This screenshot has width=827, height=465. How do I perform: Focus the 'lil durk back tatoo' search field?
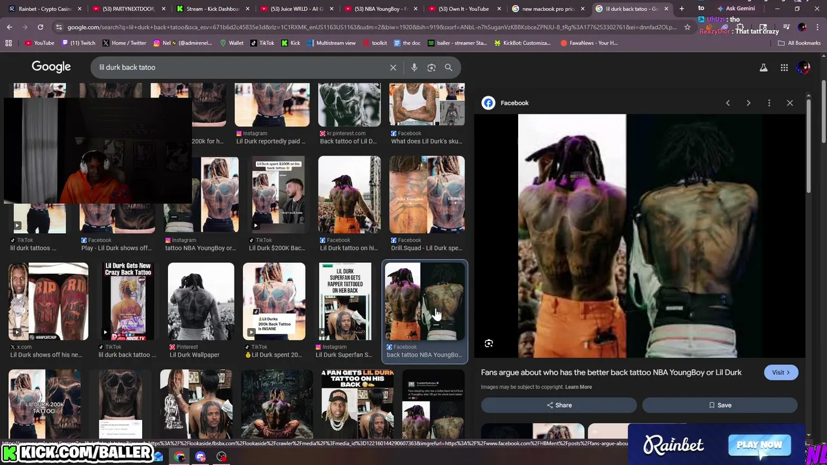[x=239, y=67]
